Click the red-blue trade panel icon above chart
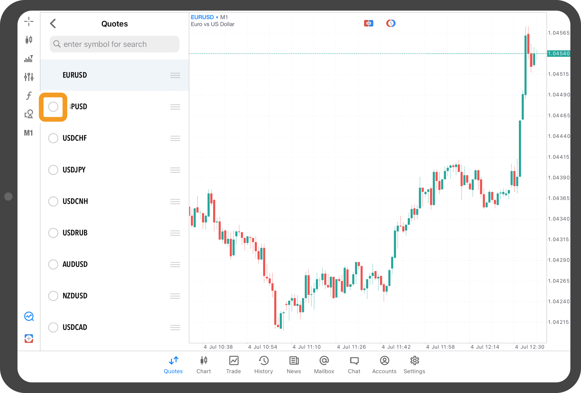The width and height of the screenshot is (581, 393). 369,23
